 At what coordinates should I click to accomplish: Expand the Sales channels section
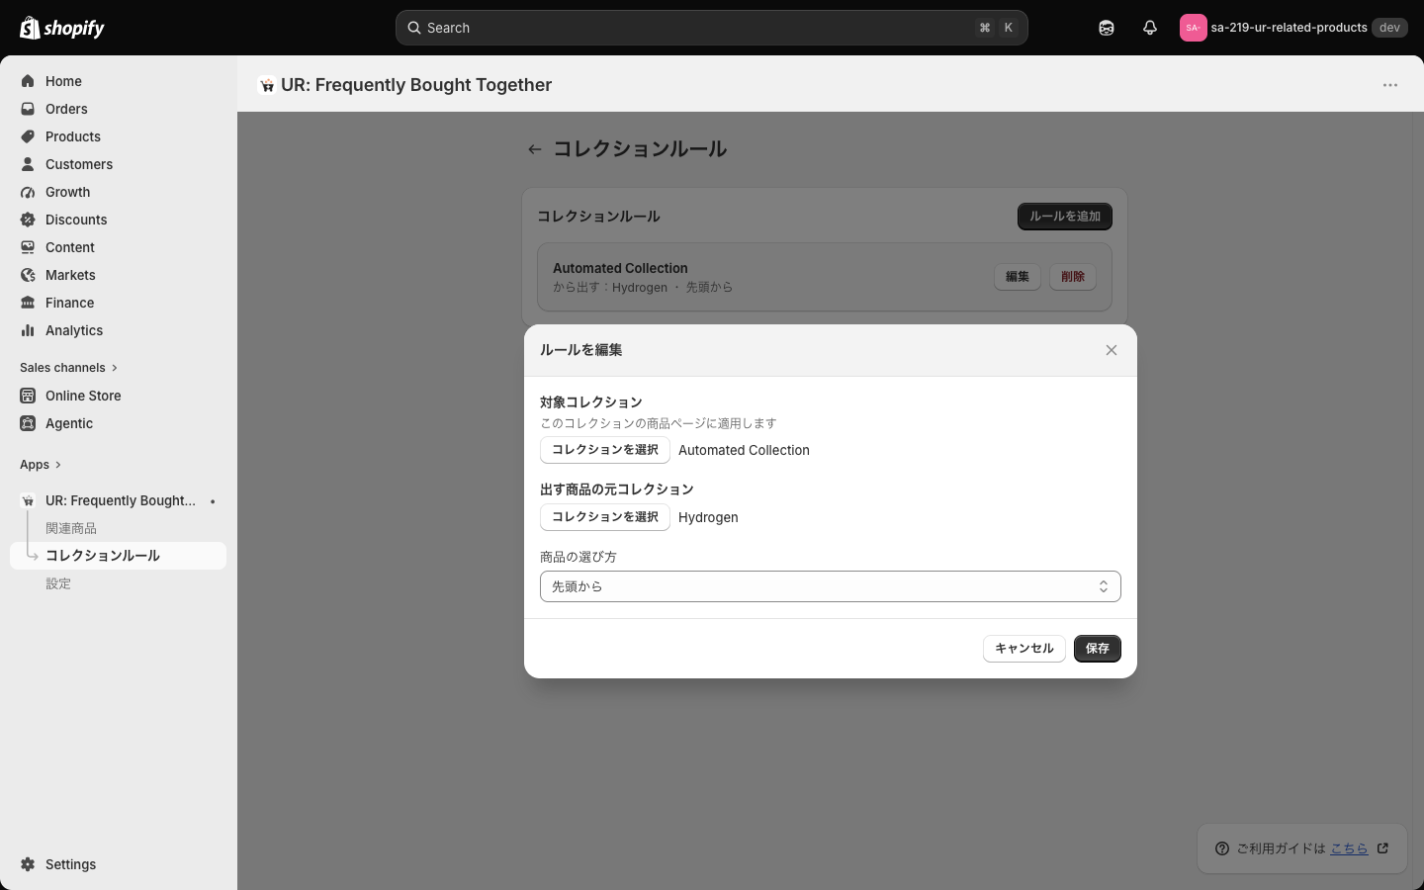pyautogui.click(x=69, y=368)
